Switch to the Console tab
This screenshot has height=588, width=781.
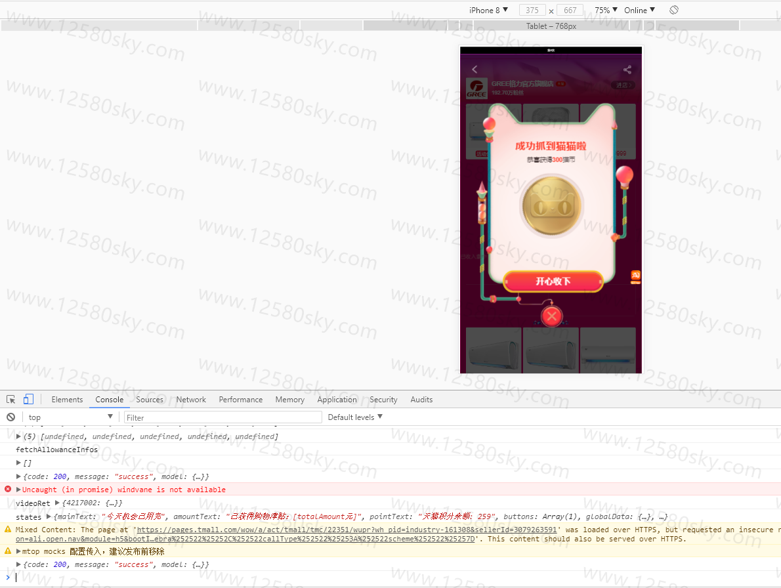tap(109, 399)
